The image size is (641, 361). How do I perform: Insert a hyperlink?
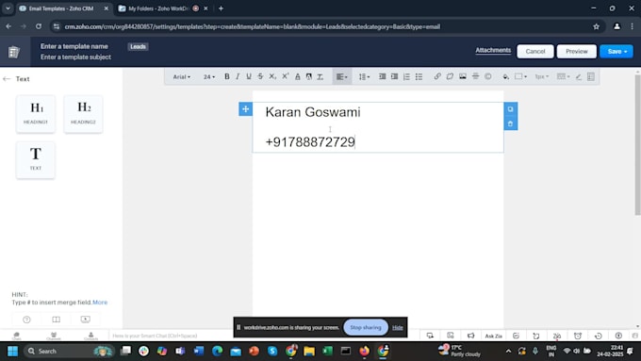pyautogui.click(x=437, y=76)
